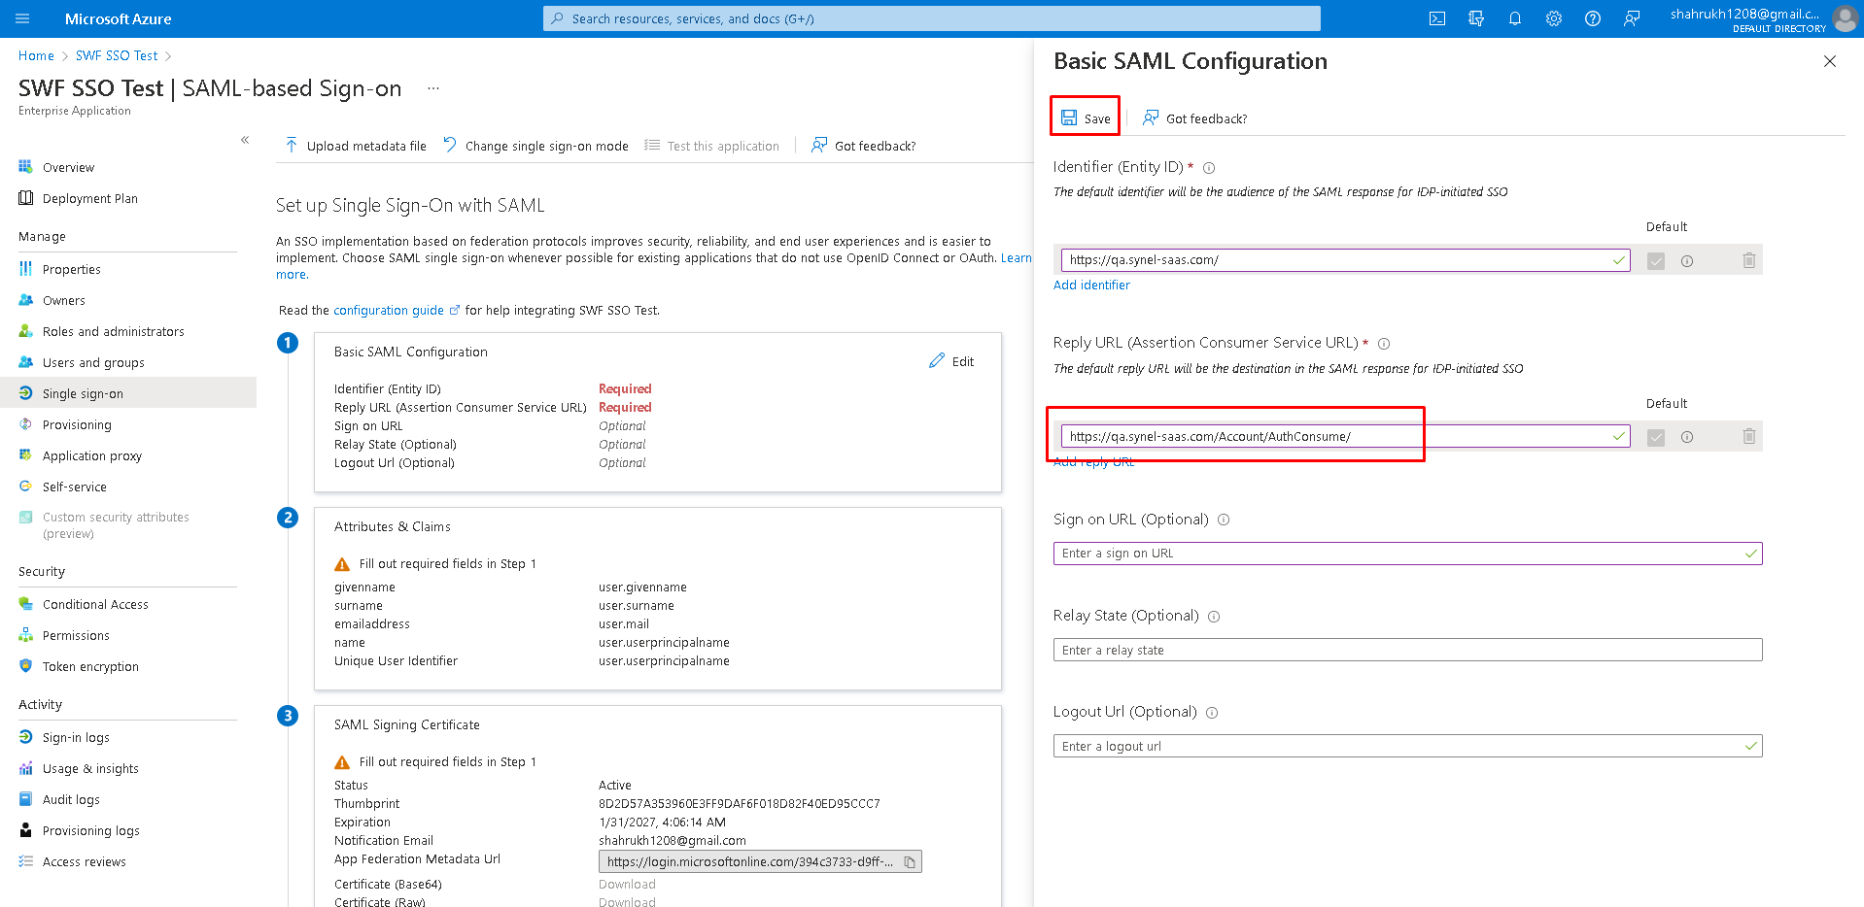Image resolution: width=1864 pixels, height=907 pixels.
Task: Open the account avatar menu
Action: point(1845,18)
